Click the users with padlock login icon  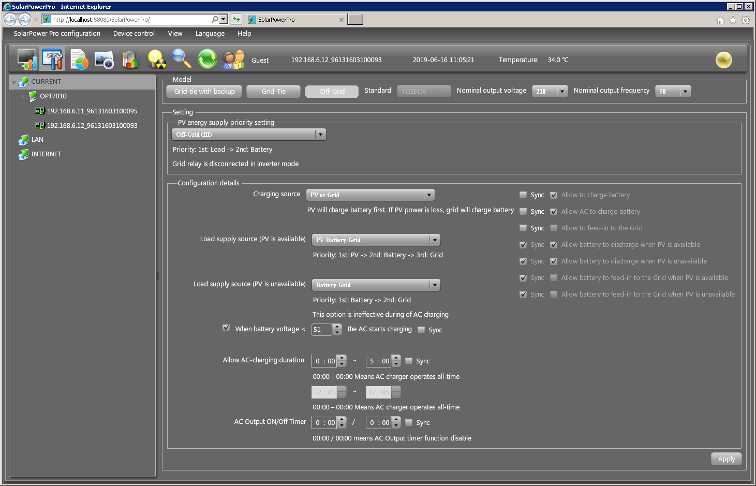tap(233, 60)
